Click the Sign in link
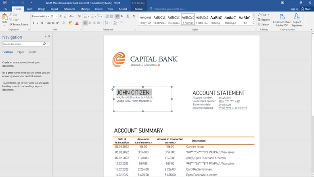314x177 pixels. coord(294,9)
